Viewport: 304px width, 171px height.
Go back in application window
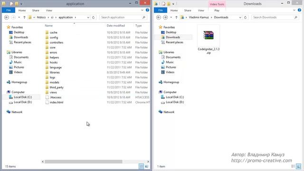[x=7, y=18]
